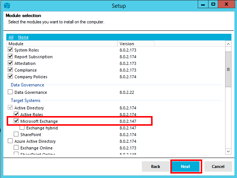Click version 8.0.2.22 of Data Governance

[x=127, y=92]
